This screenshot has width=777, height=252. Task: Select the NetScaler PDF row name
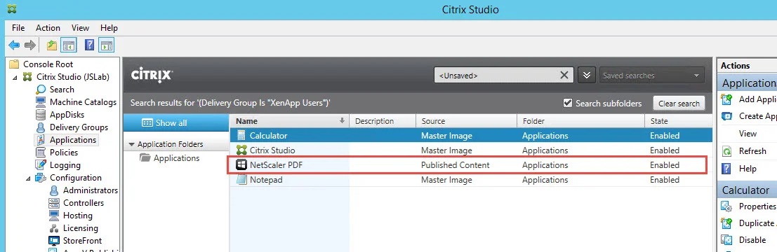[x=276, y=165]
